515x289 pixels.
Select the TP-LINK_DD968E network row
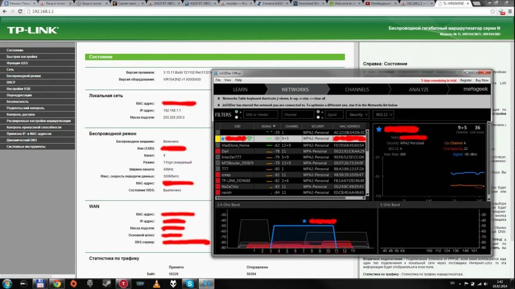point(290,181)
